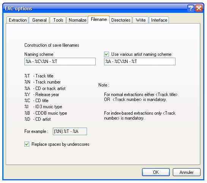Open the Interface tab

point(159,20)
